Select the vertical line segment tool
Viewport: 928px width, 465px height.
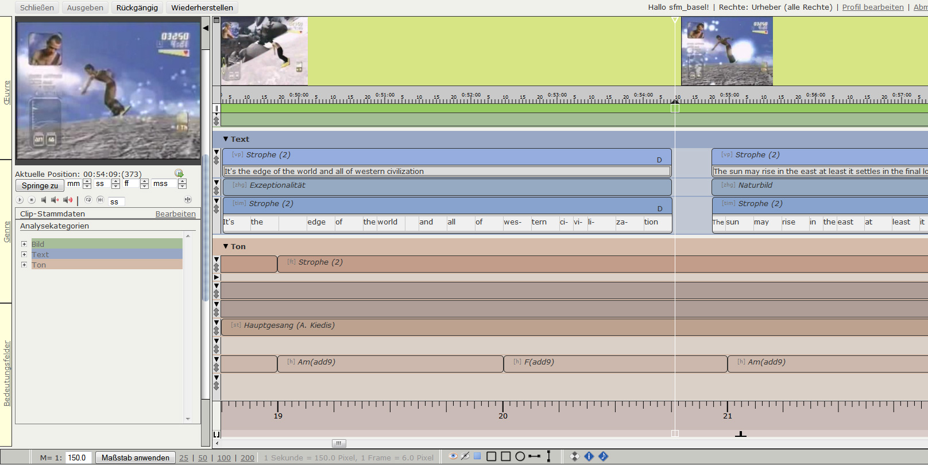coord(549,456)
